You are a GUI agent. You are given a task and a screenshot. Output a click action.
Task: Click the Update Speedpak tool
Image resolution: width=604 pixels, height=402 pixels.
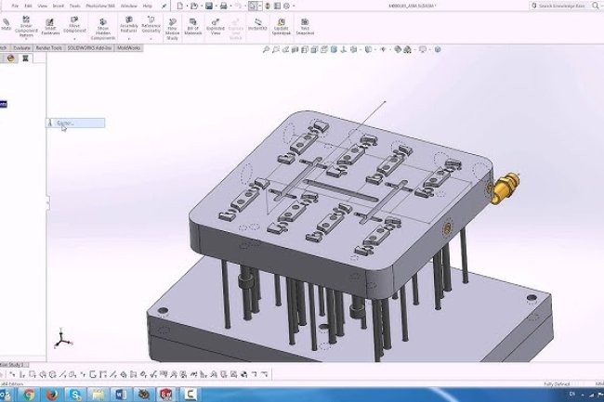click(282, 27)
